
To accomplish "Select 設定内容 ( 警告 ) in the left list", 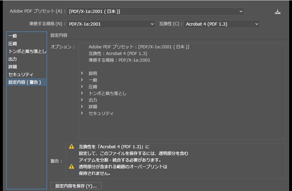I will [27, 82].
